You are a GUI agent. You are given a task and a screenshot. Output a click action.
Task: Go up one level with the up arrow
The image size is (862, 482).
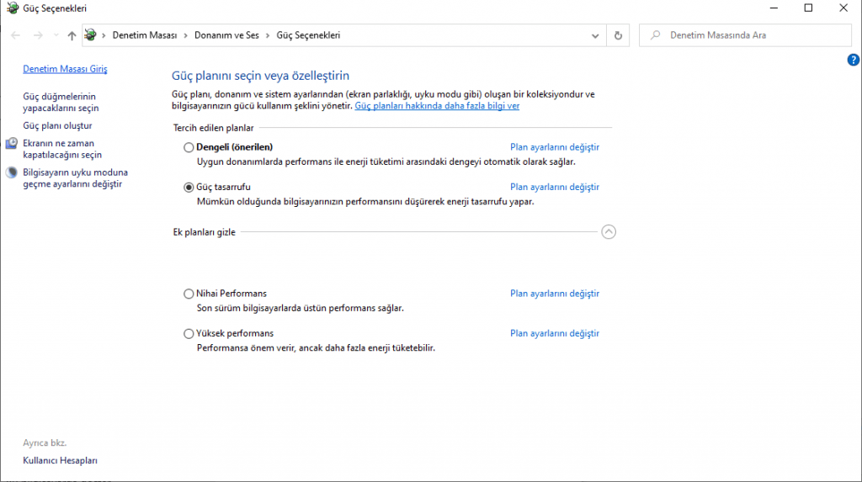(72, 35)
